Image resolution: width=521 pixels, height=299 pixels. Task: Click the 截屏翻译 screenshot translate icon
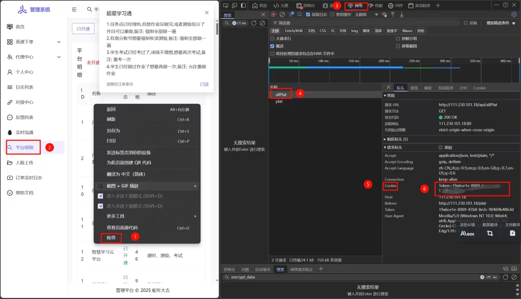click(x=490, y=233)
